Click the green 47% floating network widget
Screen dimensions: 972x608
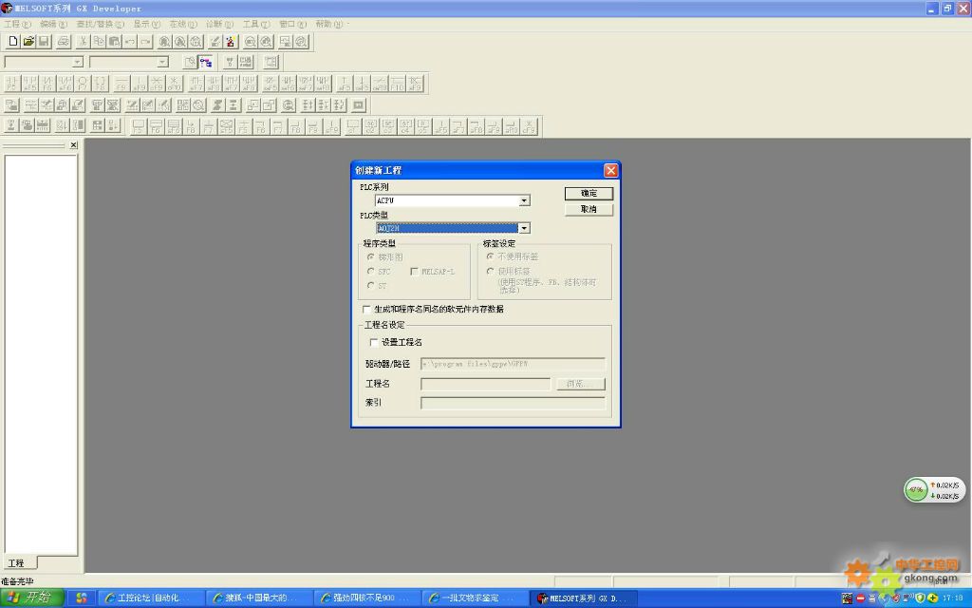coord(916,490)
